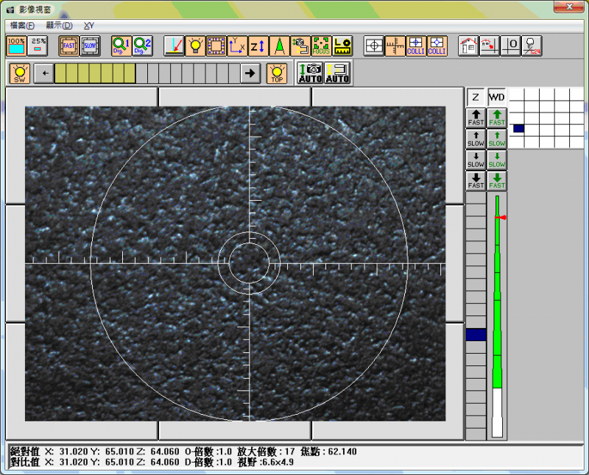Activate digital zoom 1 magnifier
589x475 pixels.
[x=121, y=46]
